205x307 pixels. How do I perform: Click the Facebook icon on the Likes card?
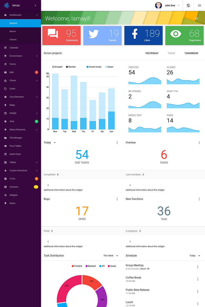pyautogui.click(x=135, y=34)
